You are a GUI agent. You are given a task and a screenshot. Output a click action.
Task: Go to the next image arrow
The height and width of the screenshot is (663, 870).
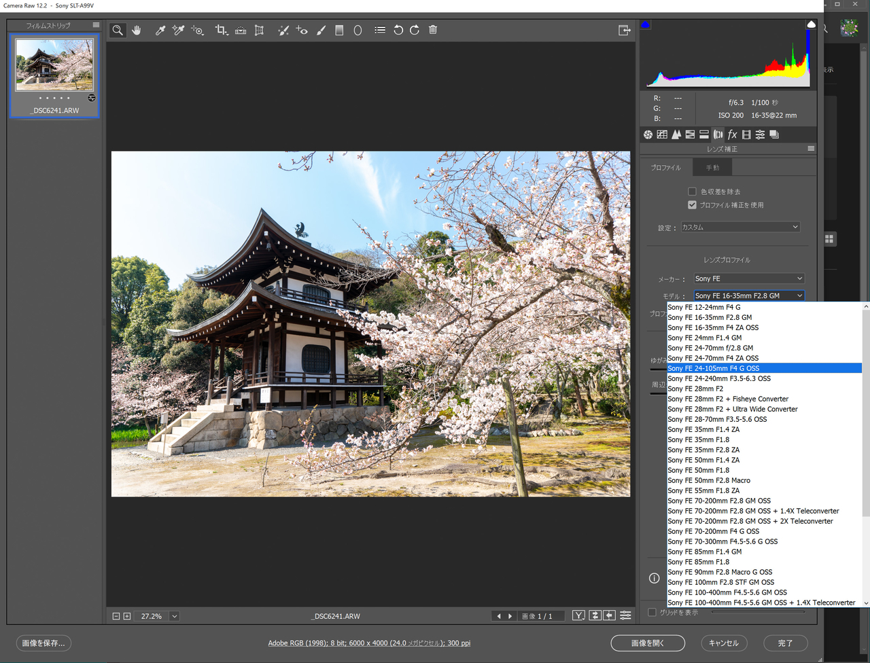510,616
